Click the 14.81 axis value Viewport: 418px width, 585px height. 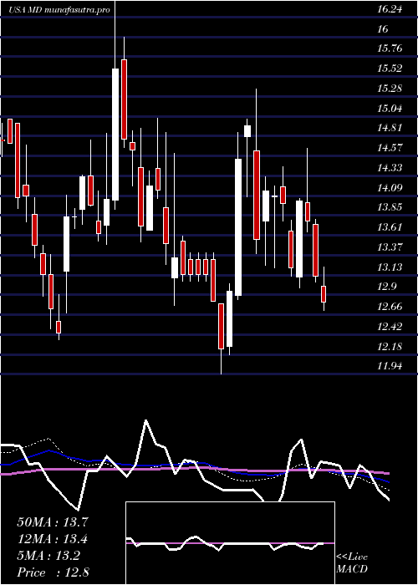click(x=390, y=128)
